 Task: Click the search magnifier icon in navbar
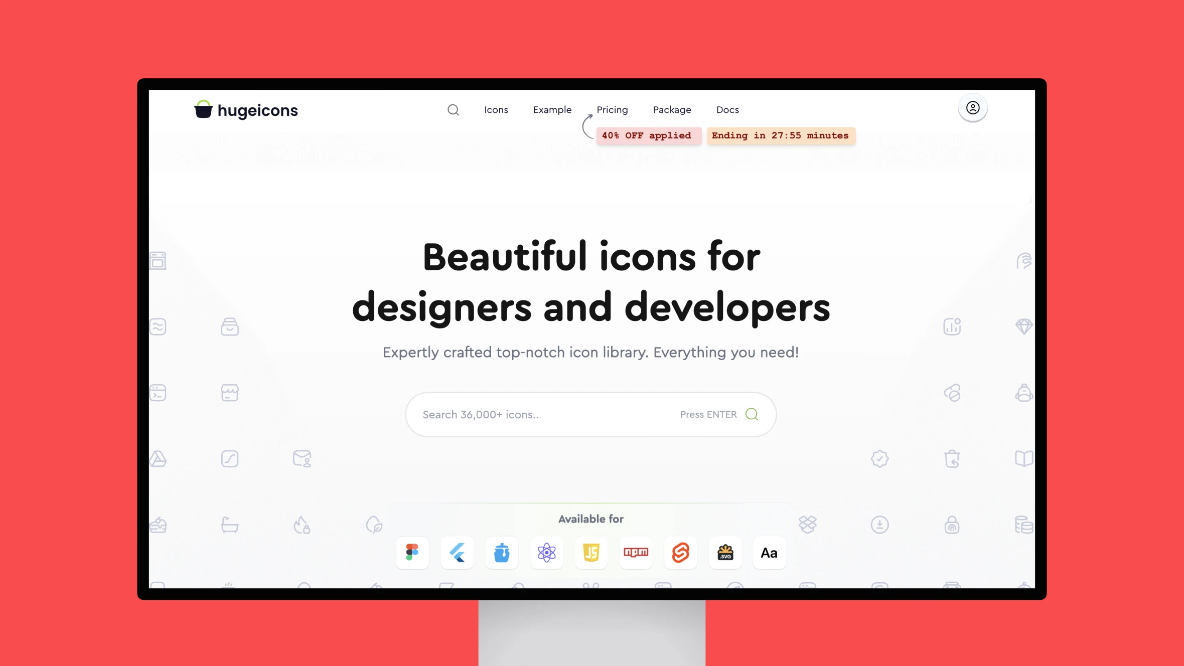click(453, 110)
